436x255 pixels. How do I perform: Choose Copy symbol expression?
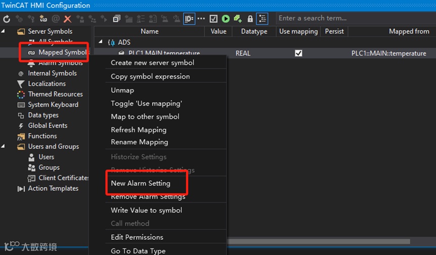150,77
